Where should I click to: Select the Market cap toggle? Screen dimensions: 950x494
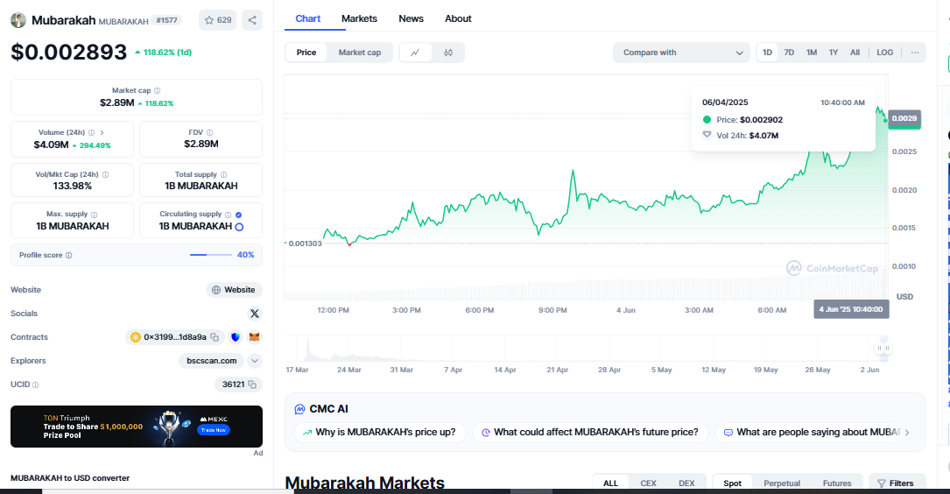[360, 53]
